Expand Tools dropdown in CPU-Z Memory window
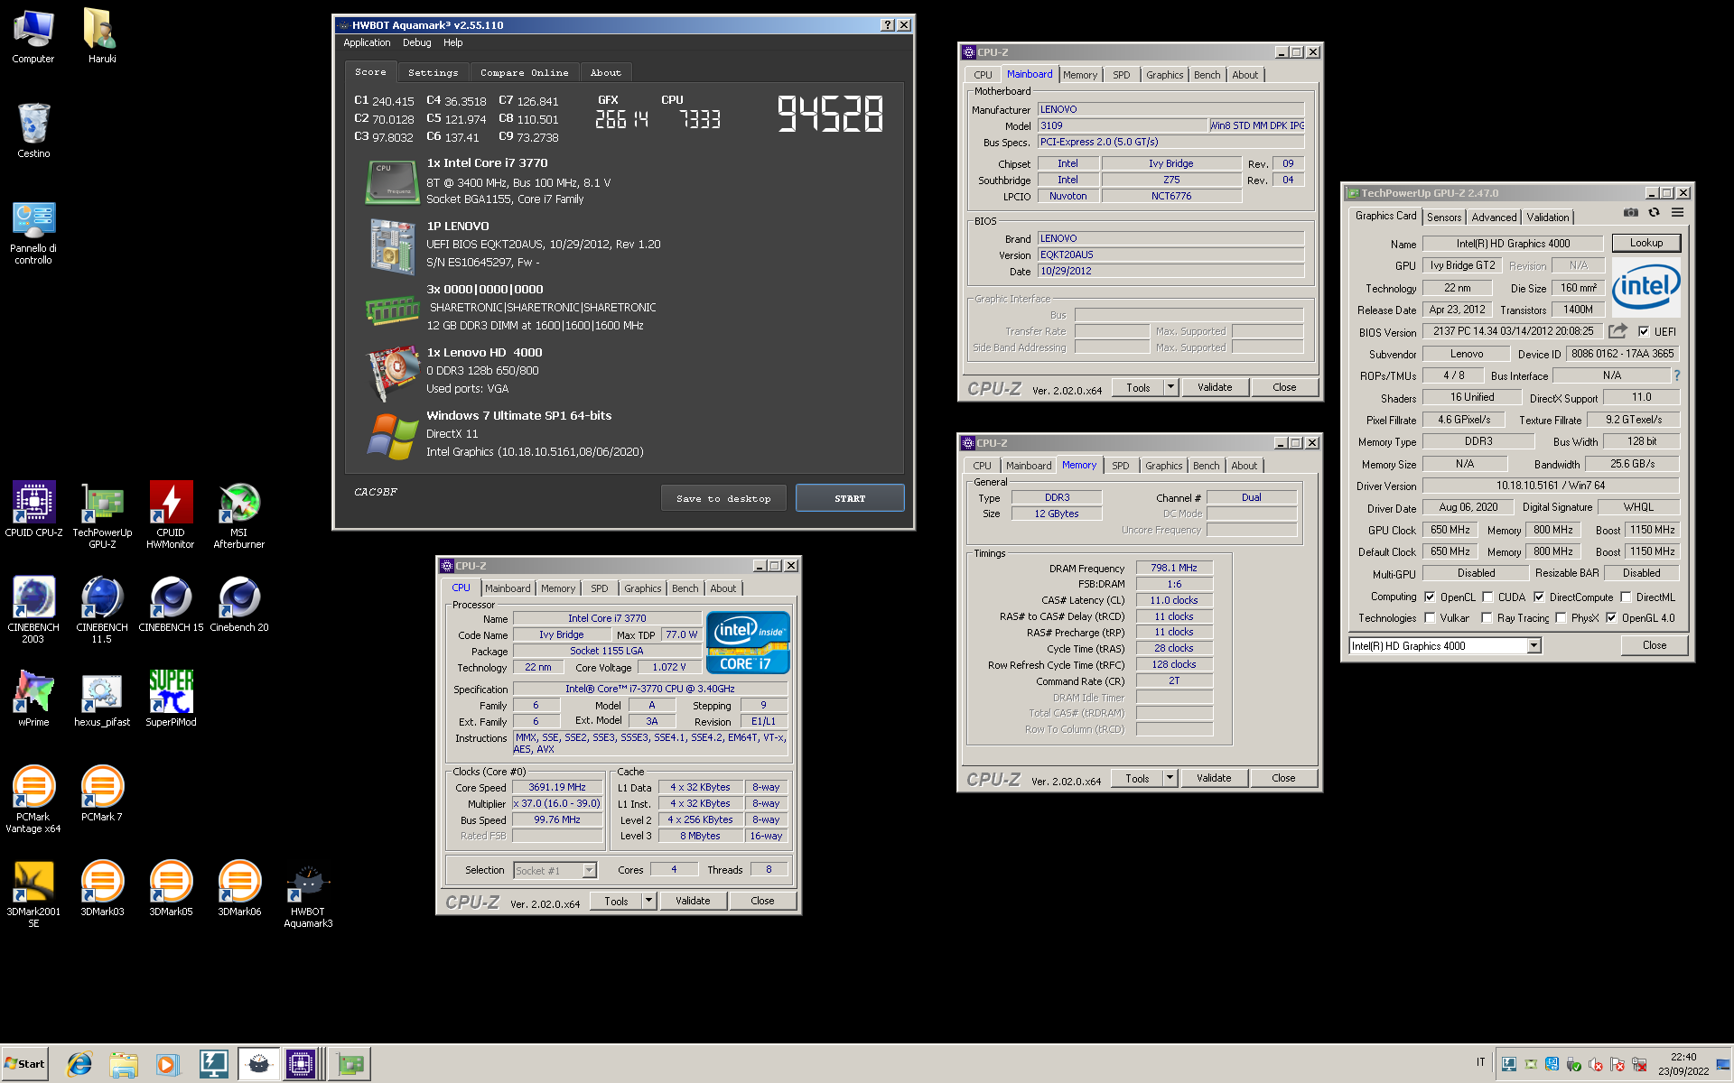This screenshot has height=1083, width=1734. 1170,778
